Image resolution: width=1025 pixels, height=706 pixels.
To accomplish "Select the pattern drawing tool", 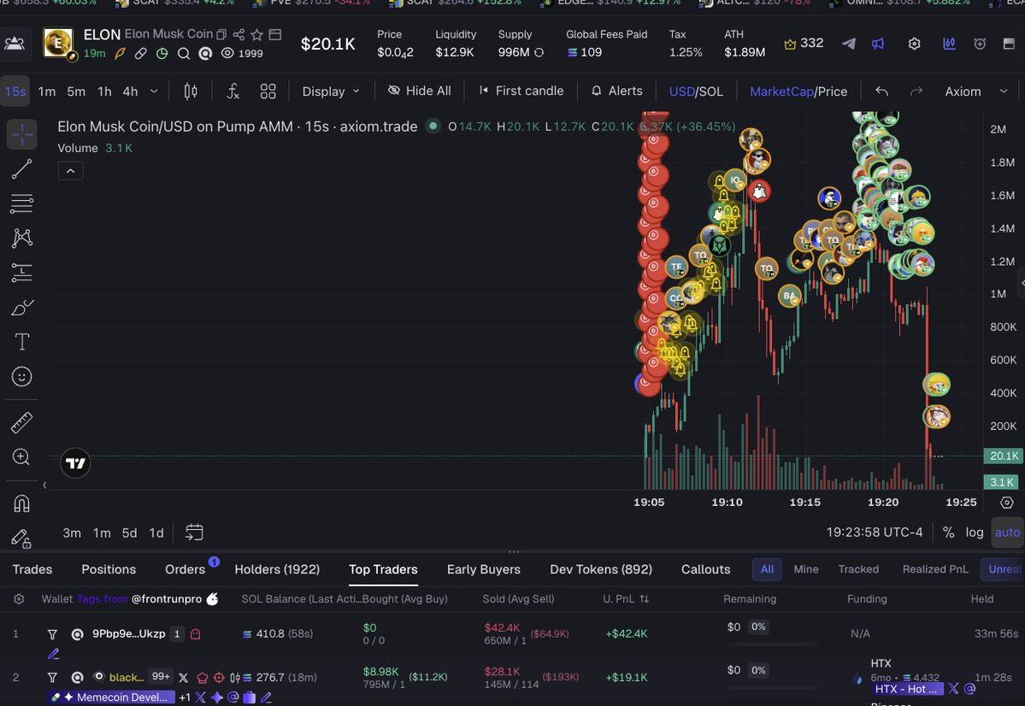I will point(21,238).
